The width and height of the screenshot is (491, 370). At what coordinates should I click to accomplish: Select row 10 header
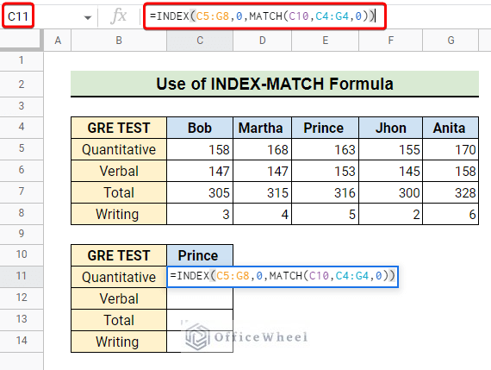22,254
